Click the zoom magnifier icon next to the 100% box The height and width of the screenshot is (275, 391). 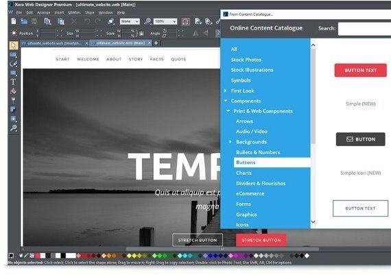pyautogui.click(x=147, y=21)
